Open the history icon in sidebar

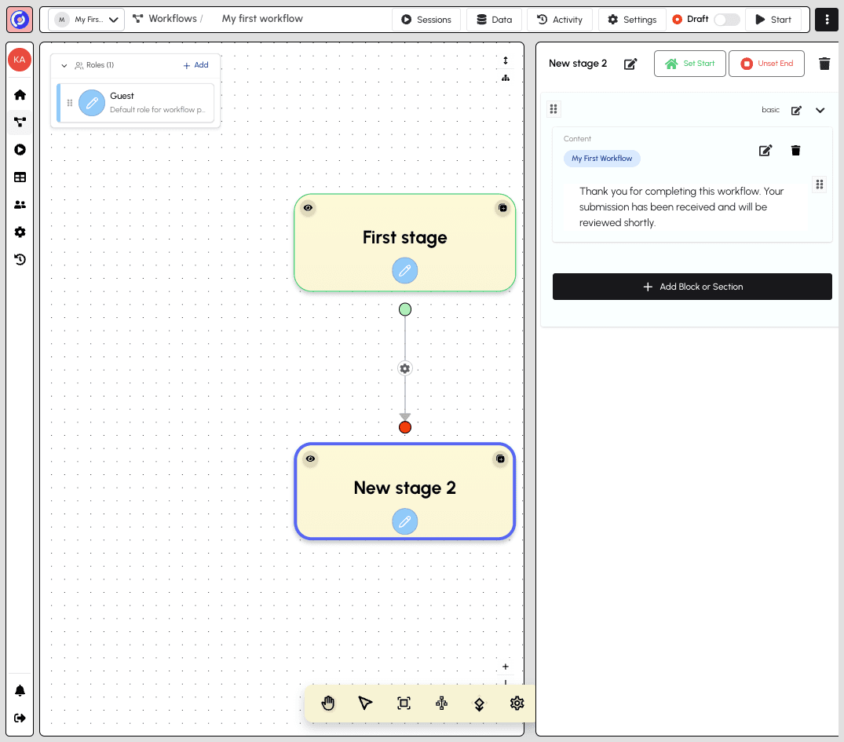coord(20,259)
